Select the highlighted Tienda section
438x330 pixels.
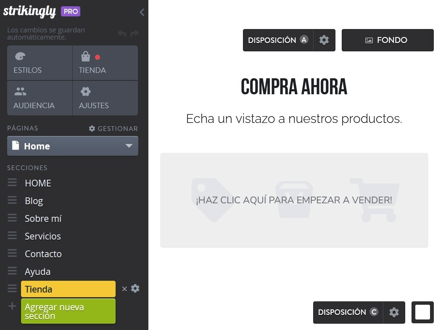coord(68,289)
